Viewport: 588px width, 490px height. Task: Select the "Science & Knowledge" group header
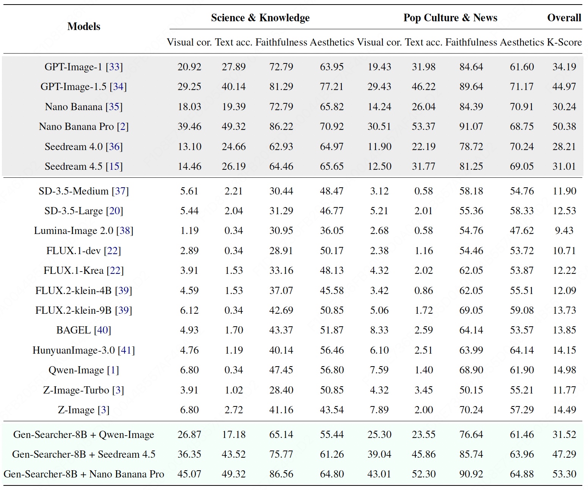click(260, 18)
